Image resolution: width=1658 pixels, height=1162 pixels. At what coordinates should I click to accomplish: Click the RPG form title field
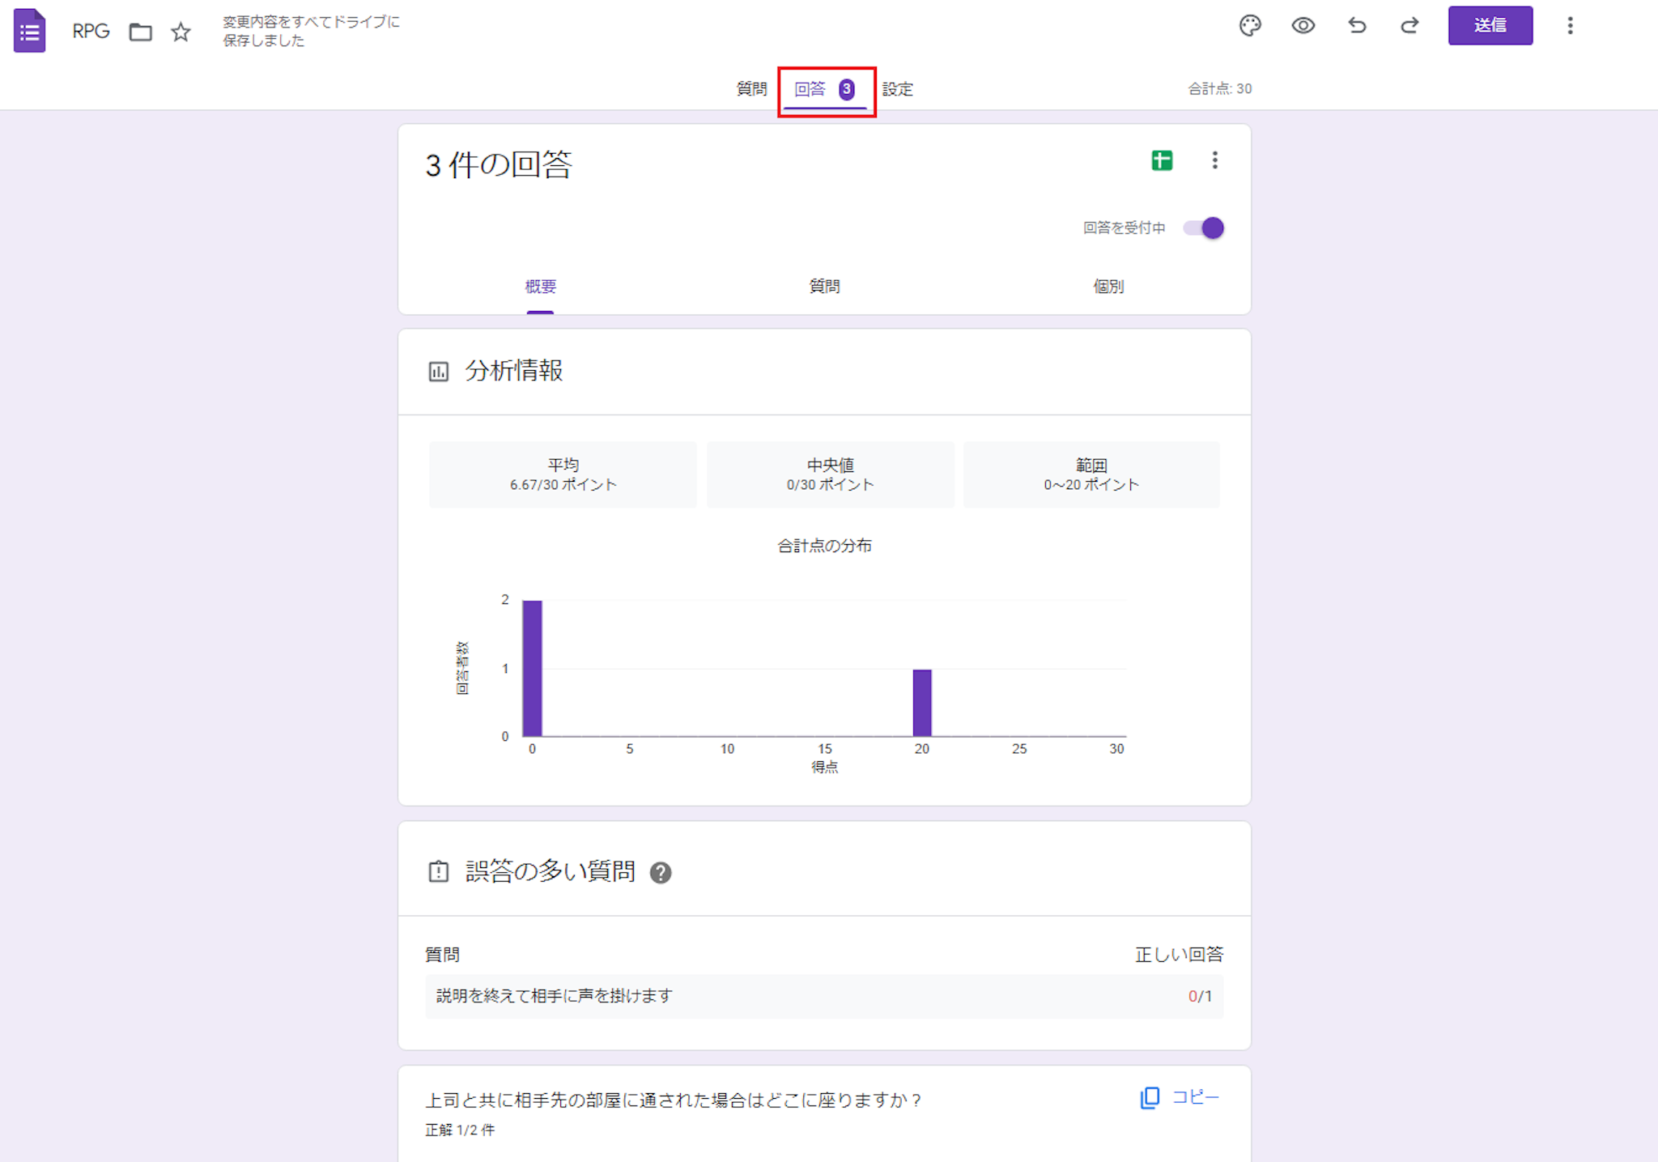(x=91, y=32)
